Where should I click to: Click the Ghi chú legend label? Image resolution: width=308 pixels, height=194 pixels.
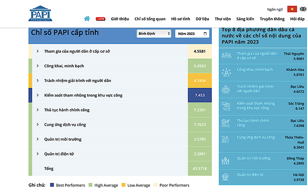(x=37, y=185)
